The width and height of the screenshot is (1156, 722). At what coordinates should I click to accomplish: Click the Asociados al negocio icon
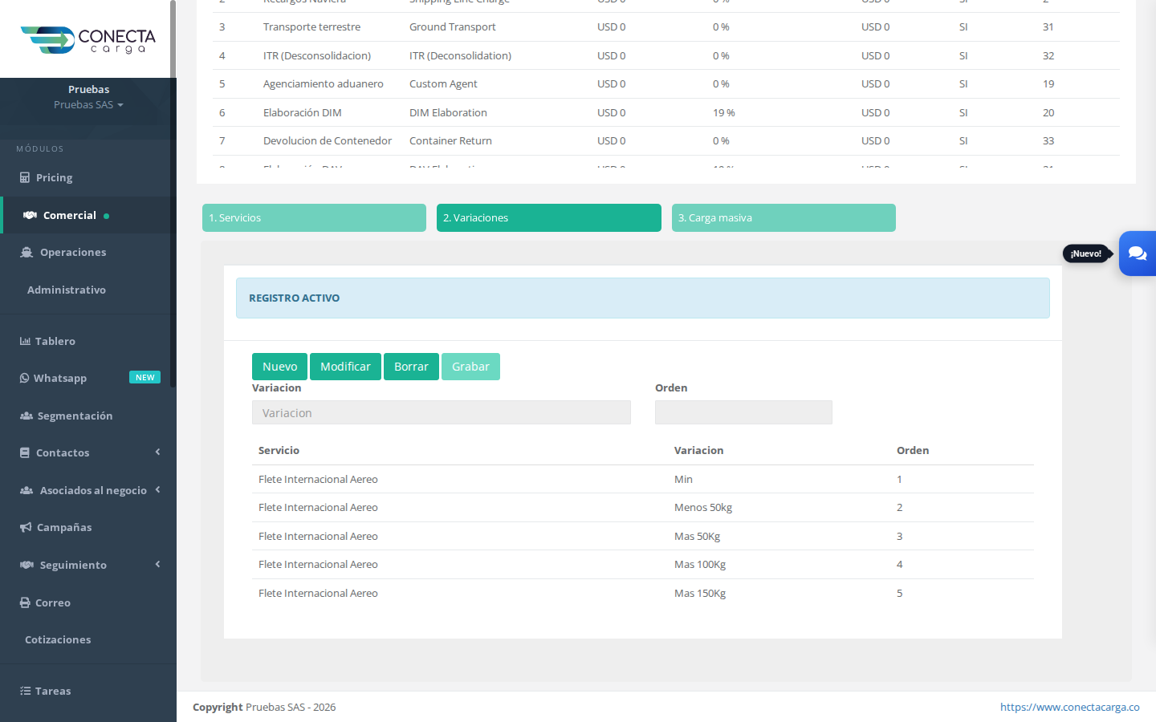pos(26,490)
